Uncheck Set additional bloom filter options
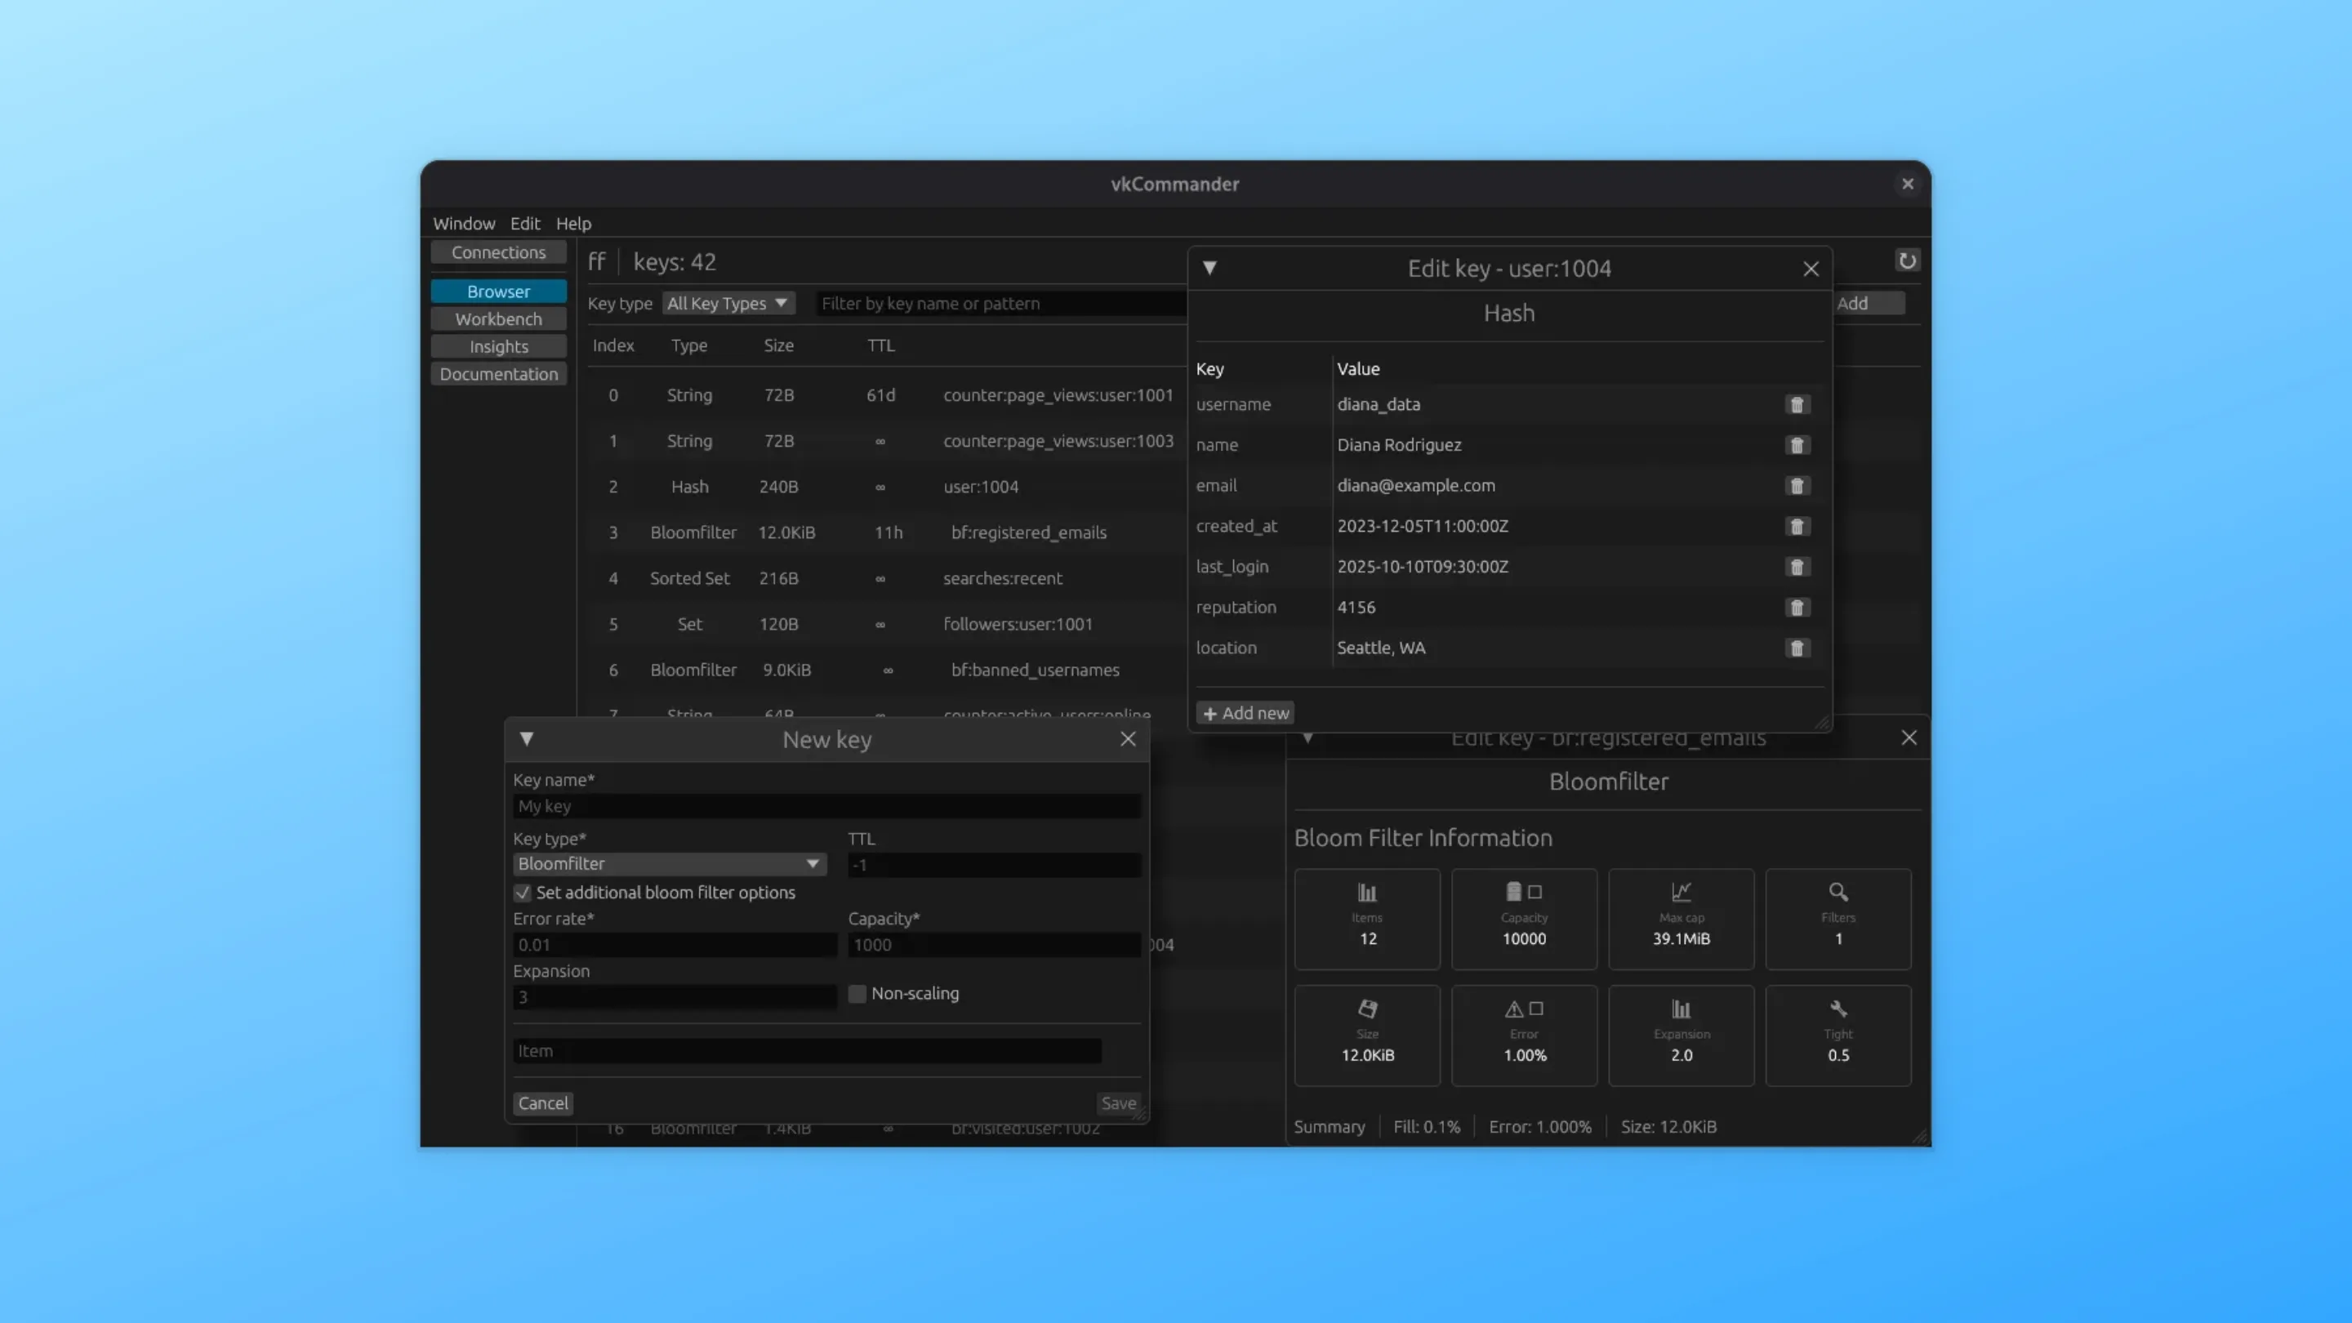Screen dimensions: 2352x1323 [x=523, y=892]
